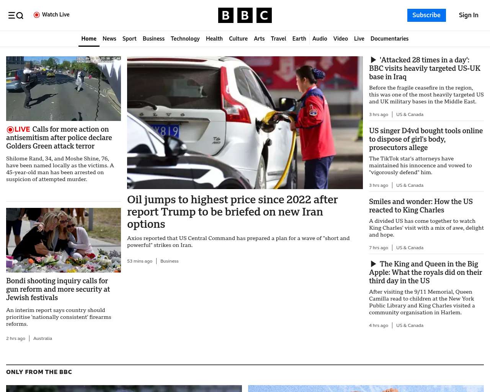The width and height of the screenshot is (490, 392).
Task: Click the red LIVE indicator on Golders Green story
Action: [x=18, y=129]
